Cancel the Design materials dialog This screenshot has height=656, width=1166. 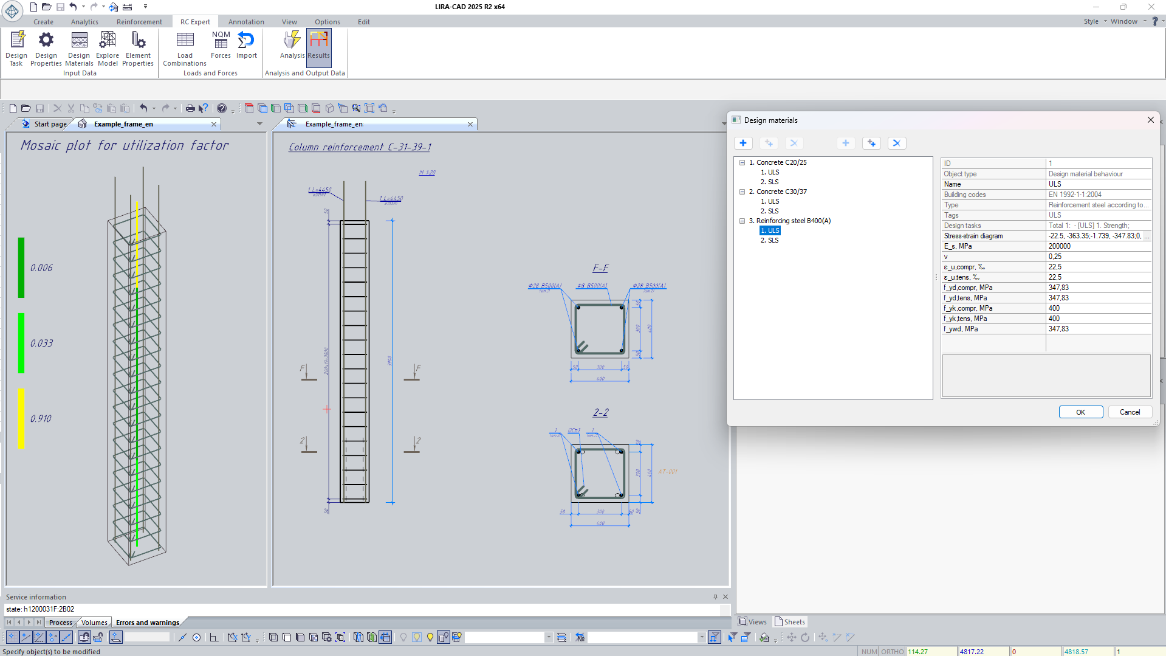click(1130, 412)
